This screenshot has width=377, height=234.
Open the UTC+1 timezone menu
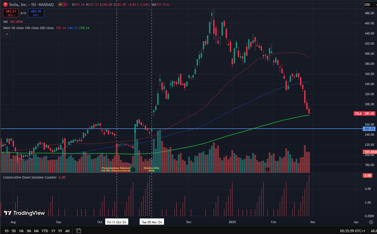(352, 231)
